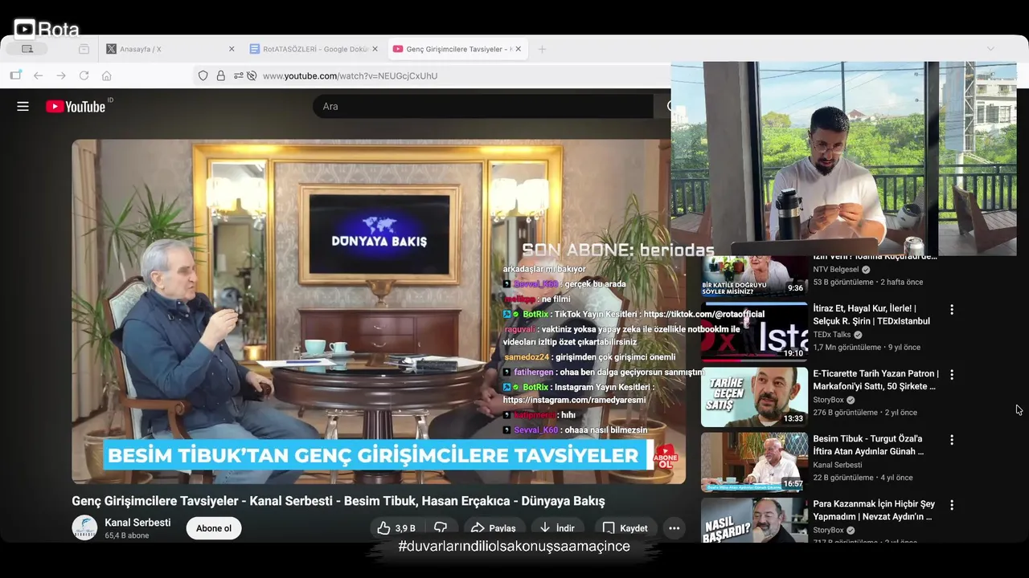Click the crossed-out autoplay blocked icon

252,75
